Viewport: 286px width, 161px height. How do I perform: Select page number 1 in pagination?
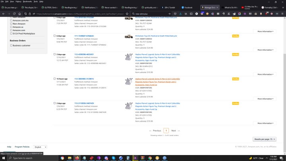[166, 130]
